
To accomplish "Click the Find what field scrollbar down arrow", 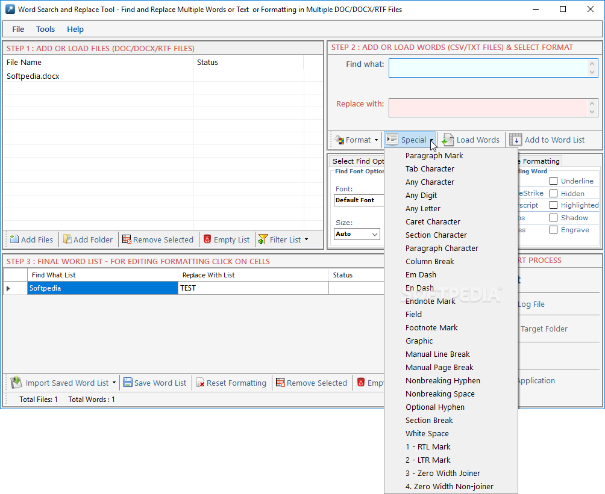I will click(x=592, y=72).
